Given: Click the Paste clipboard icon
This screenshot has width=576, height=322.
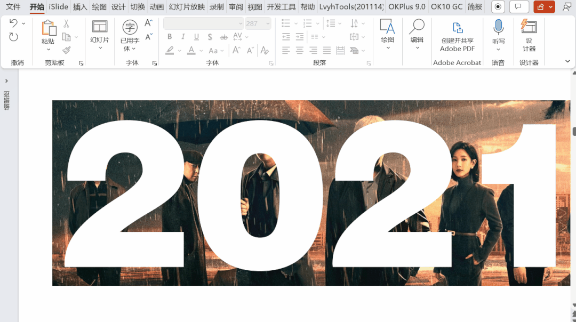Looking at the screenshot, I should coord(49,28).
